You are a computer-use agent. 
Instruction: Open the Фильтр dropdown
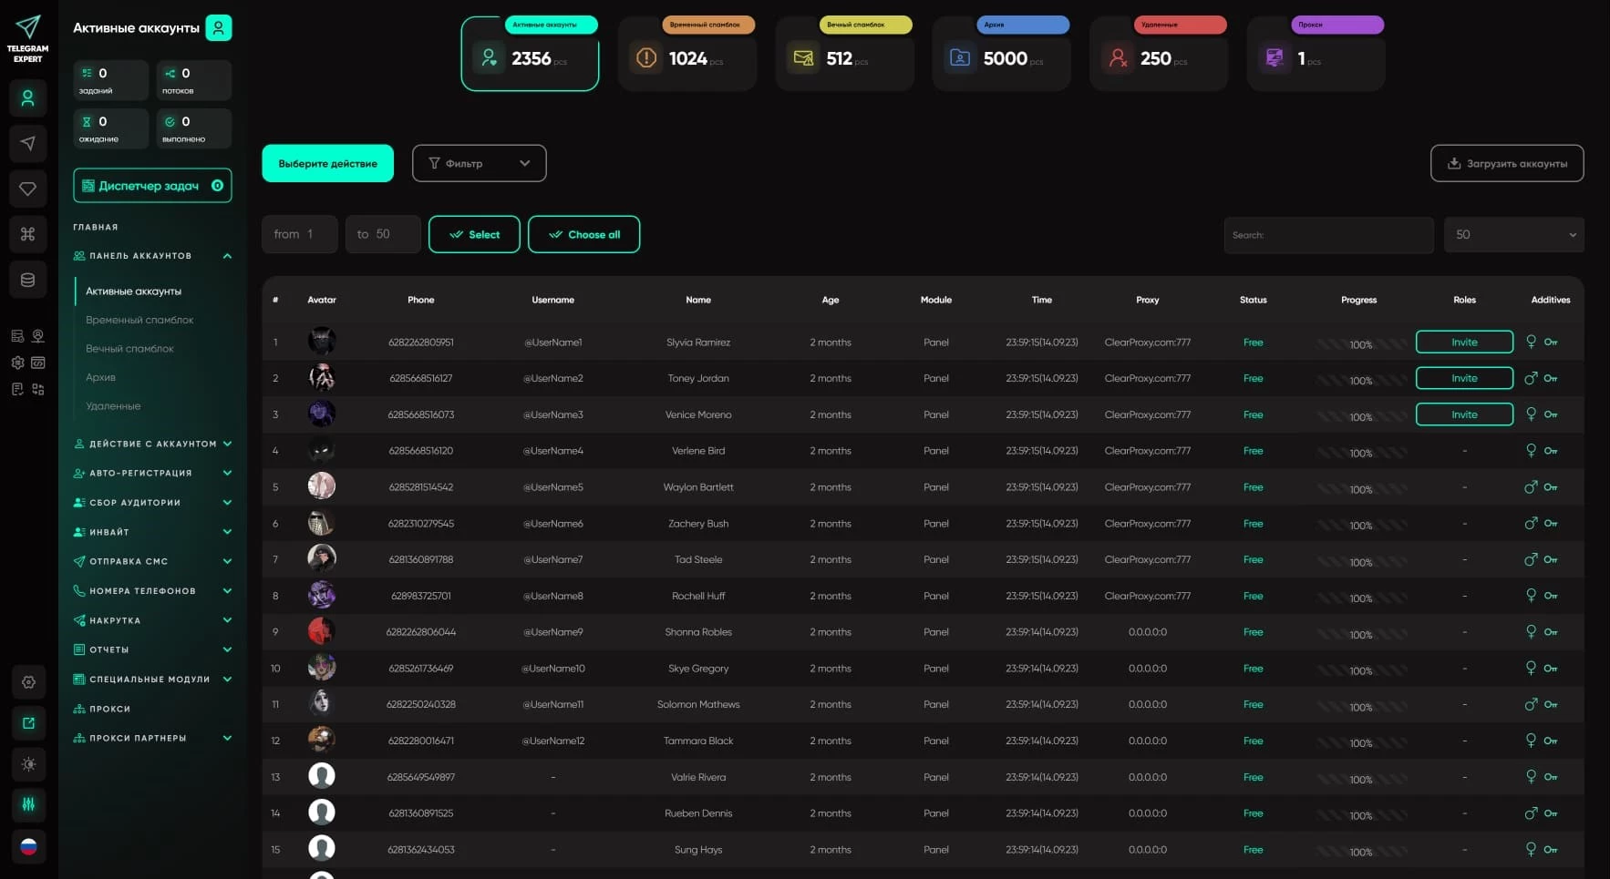pos(479,163)
